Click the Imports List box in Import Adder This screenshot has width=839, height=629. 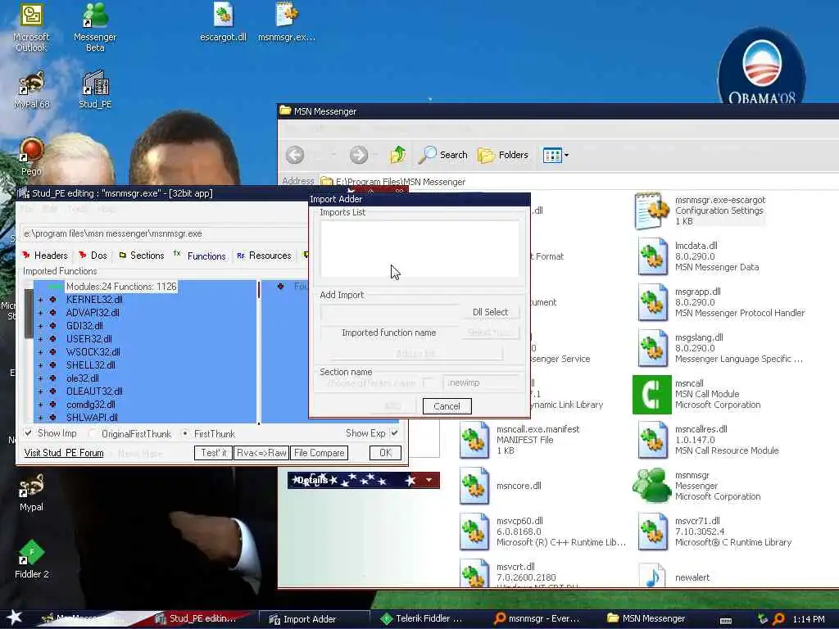[x=419, y=249]
